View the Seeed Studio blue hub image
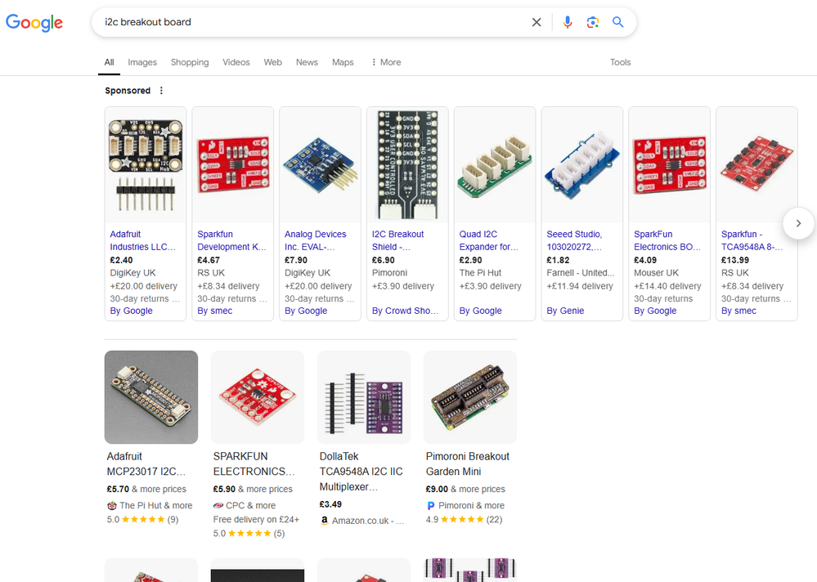817x582 pixels. point(582,165)
